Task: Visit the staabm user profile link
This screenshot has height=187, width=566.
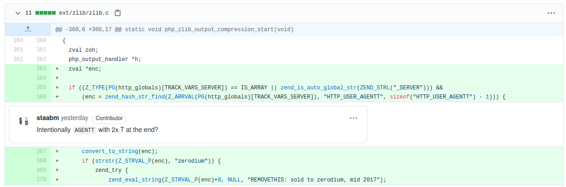Action: 48,118
